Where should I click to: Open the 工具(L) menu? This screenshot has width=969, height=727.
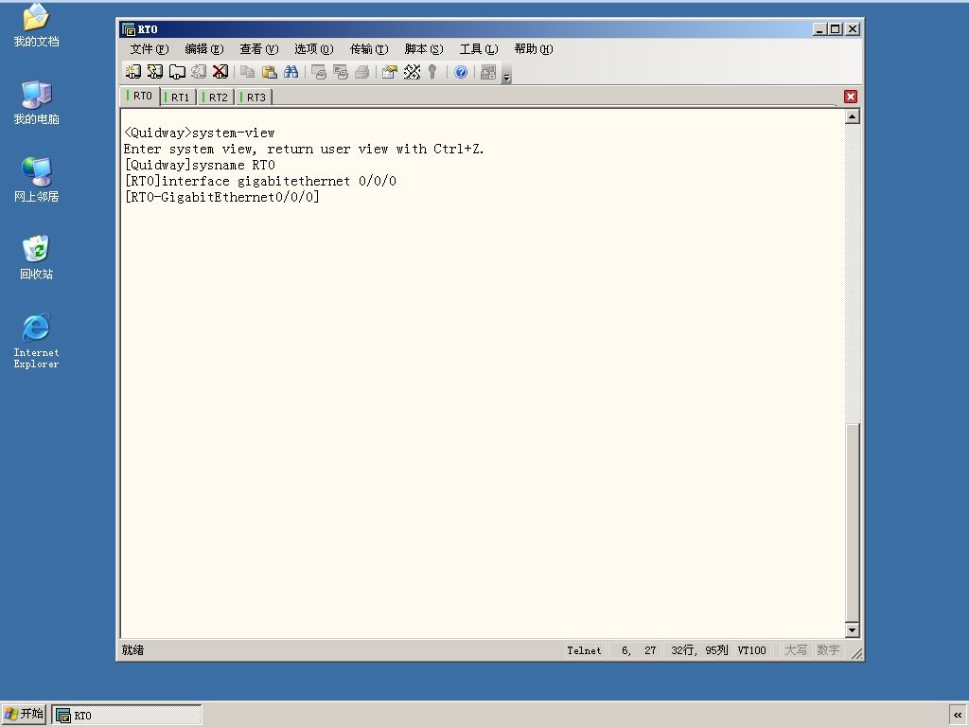coord(479,49)
